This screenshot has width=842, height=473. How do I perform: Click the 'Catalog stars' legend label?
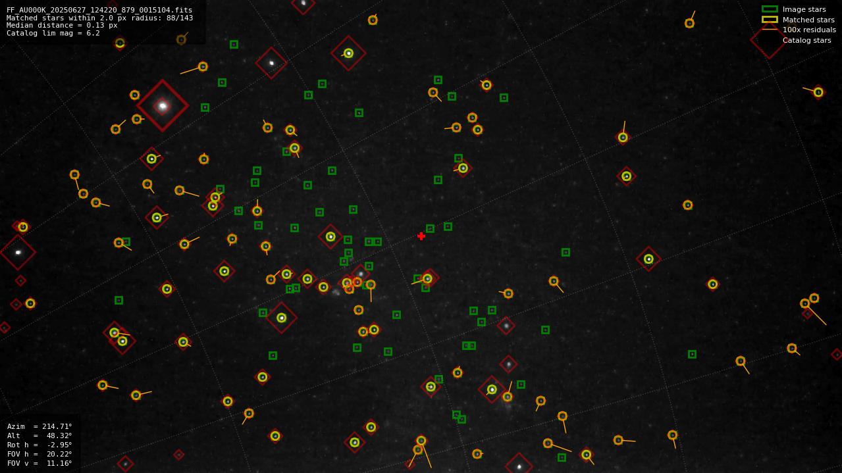point(806,40)
